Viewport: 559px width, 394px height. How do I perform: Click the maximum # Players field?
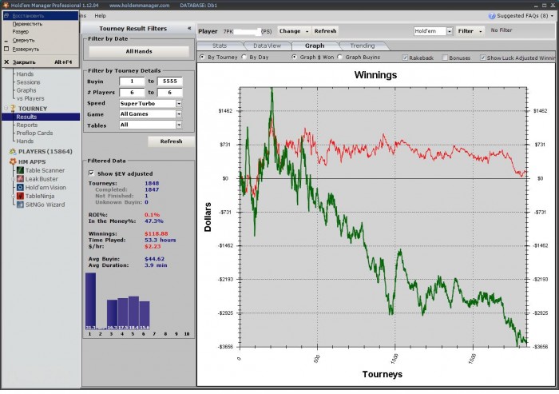coord(169,93)
